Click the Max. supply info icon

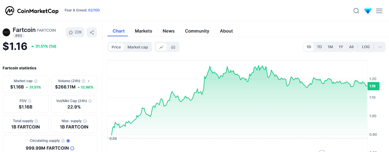[85, 121]
